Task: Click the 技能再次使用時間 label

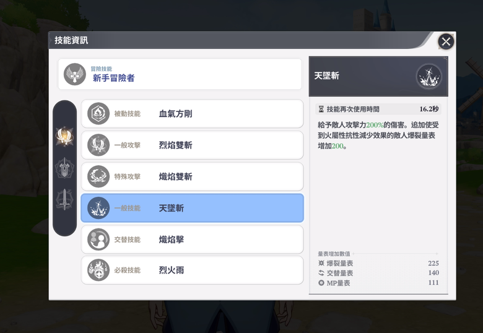Action: click(353, 109)
